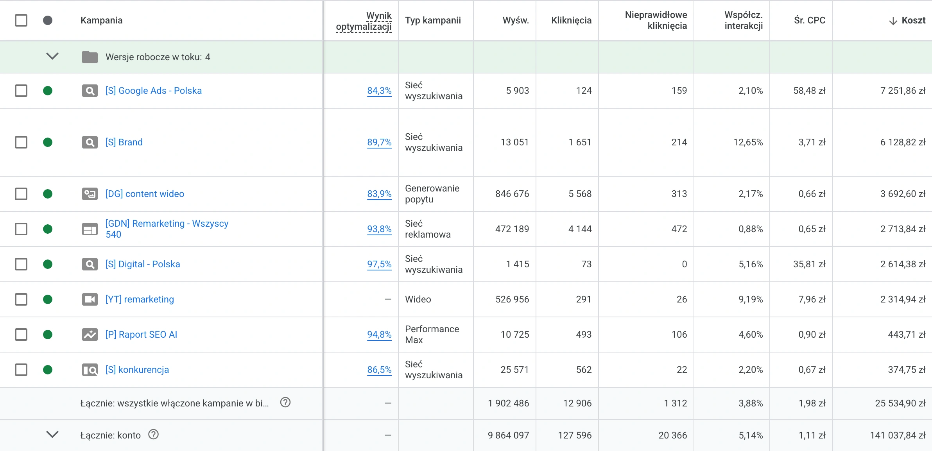Screen dimensions: 932x451
Task: Click the 58,48 zł average CPC value
Action: 809,91
